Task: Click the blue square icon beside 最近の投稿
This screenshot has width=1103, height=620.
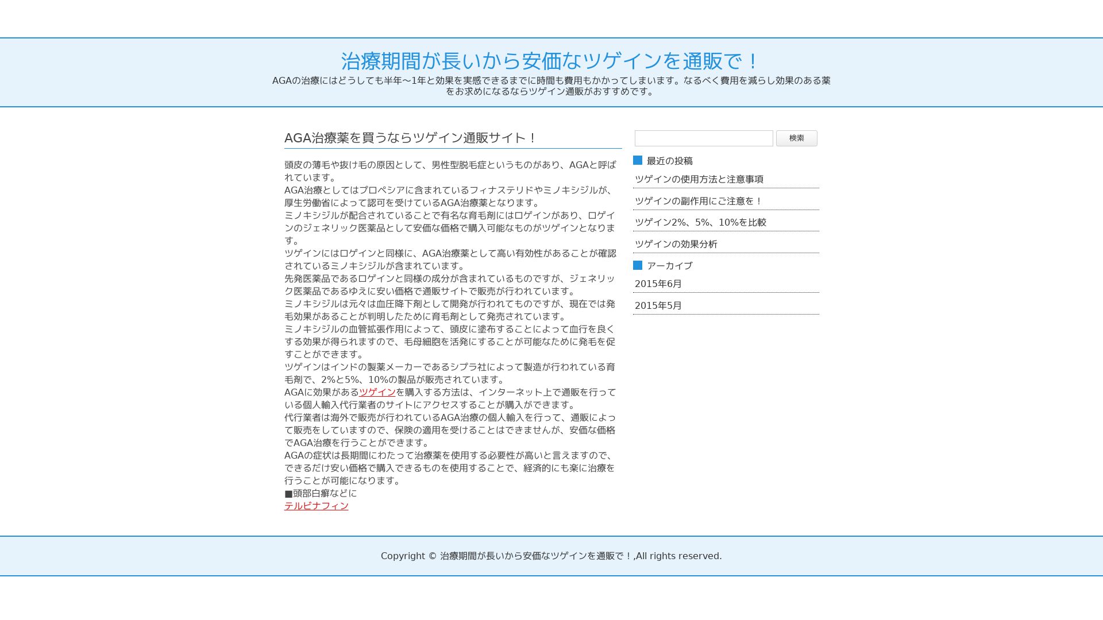Action: coord(638,161)
